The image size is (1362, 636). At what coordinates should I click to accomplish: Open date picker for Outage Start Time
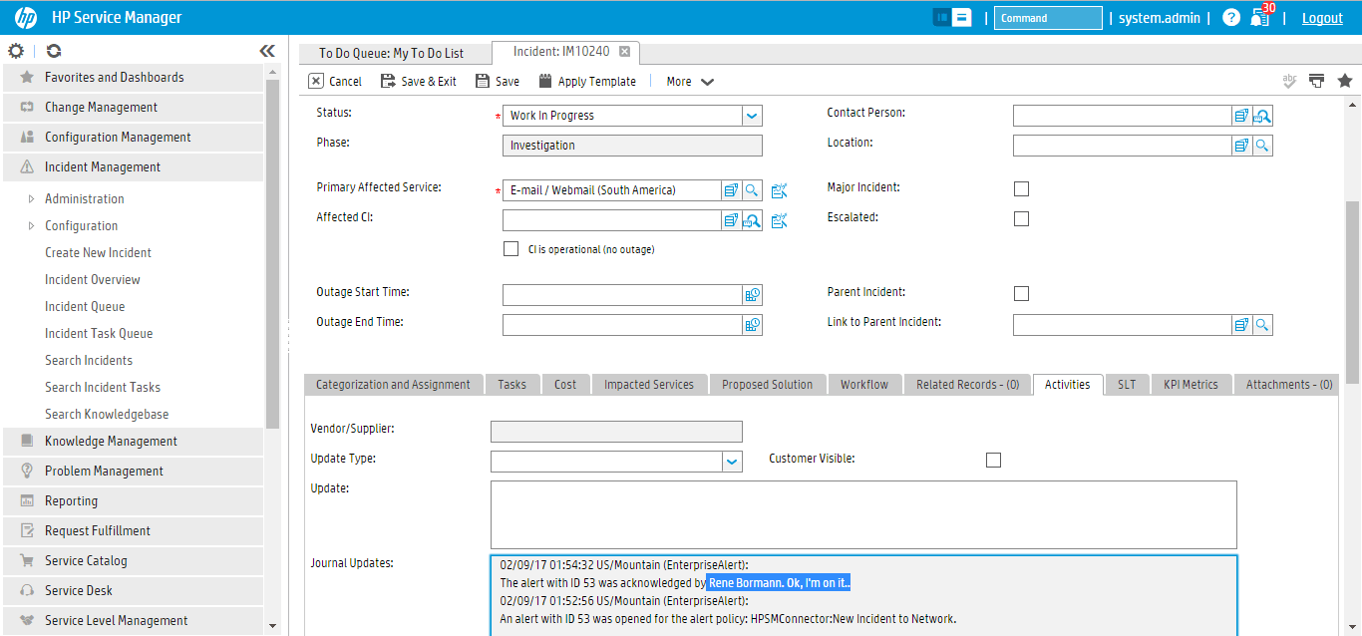752,295
